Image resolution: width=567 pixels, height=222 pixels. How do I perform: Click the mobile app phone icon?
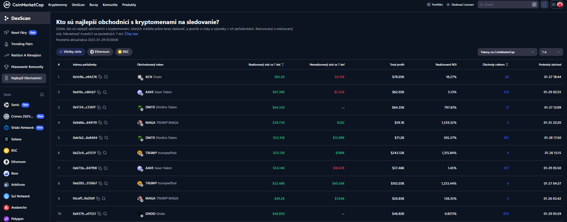[x=544, y=4]
